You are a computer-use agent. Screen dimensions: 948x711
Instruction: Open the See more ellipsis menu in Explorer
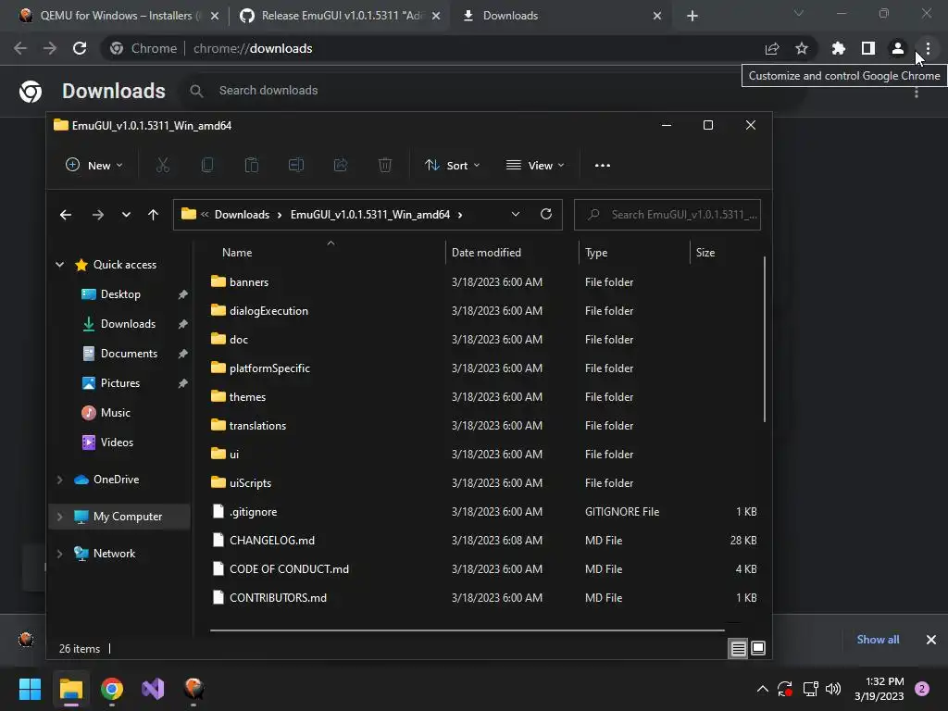[x=602, y=165]
